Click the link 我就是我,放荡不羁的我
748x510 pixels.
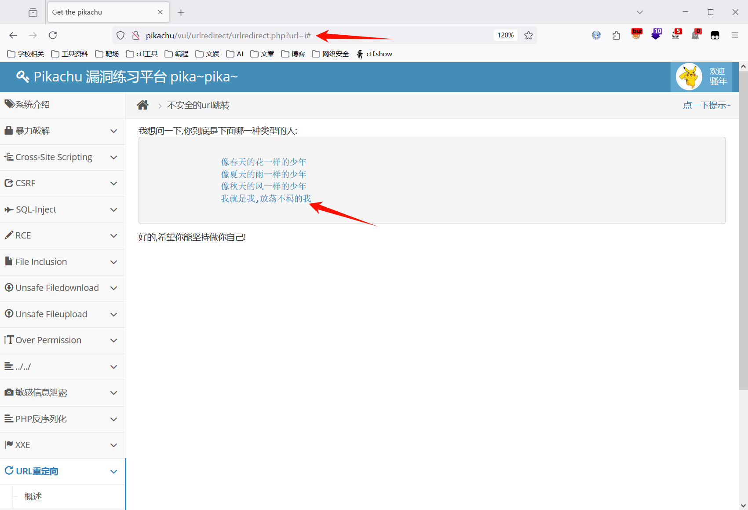point(266,198)
